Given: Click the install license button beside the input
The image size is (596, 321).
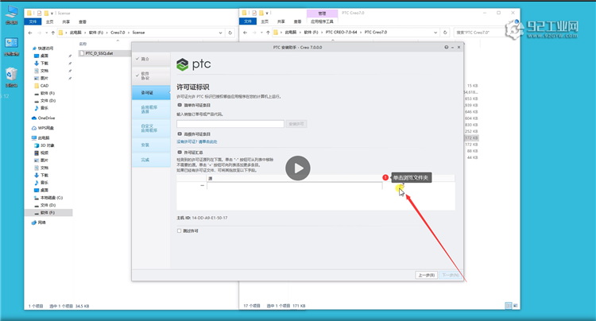Looking at the screenshot, I should [x=296, y=124].
